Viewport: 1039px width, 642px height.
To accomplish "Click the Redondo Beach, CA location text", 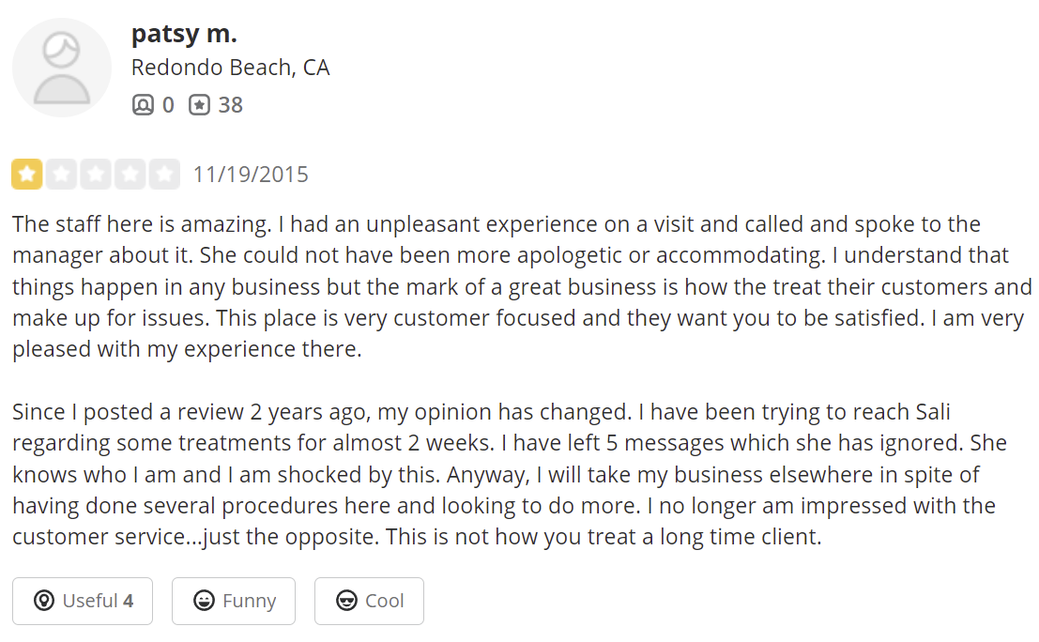I will coord(231,69).
